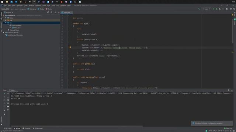Open Project panel settings gear
The image size is (236, 132).
55,12
